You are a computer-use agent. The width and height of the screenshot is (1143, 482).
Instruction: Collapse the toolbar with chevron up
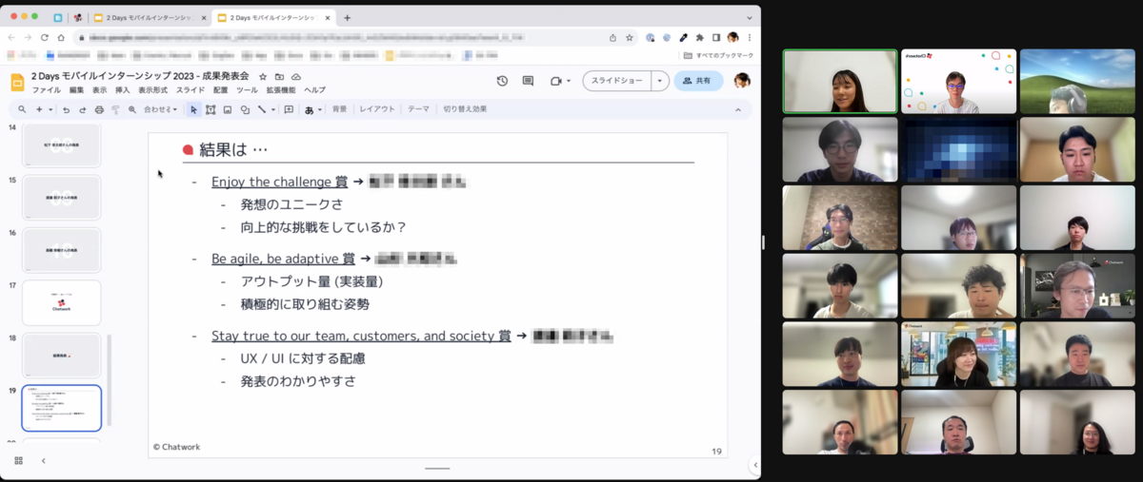click(x=737, y=110)
